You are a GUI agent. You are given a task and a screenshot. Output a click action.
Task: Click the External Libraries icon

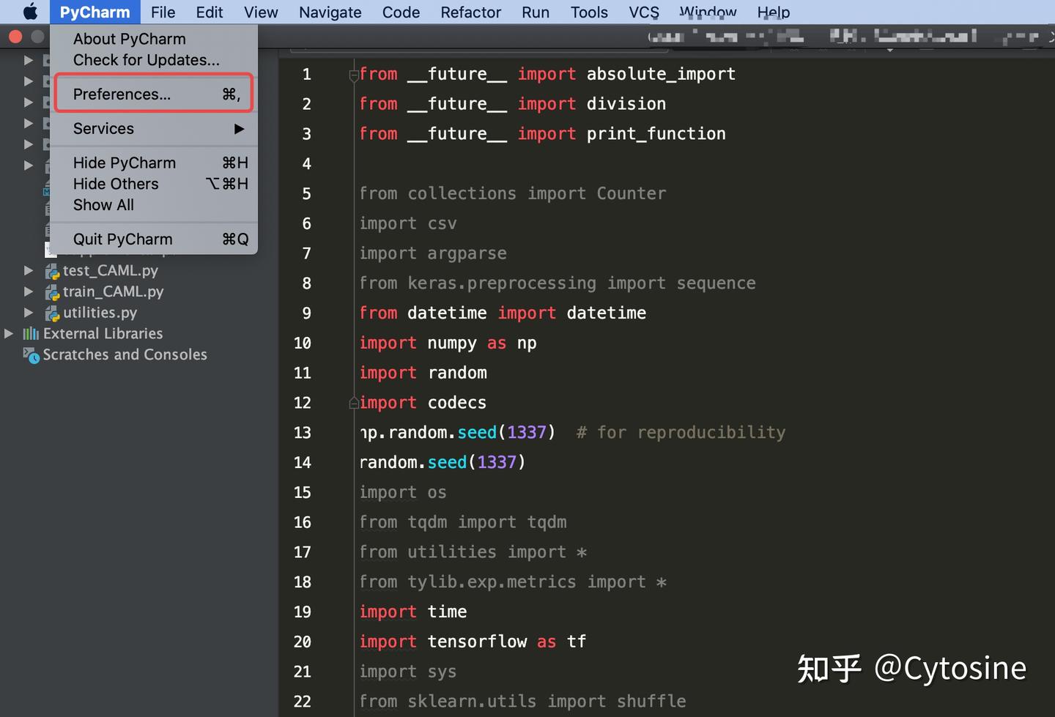(31, 334)
